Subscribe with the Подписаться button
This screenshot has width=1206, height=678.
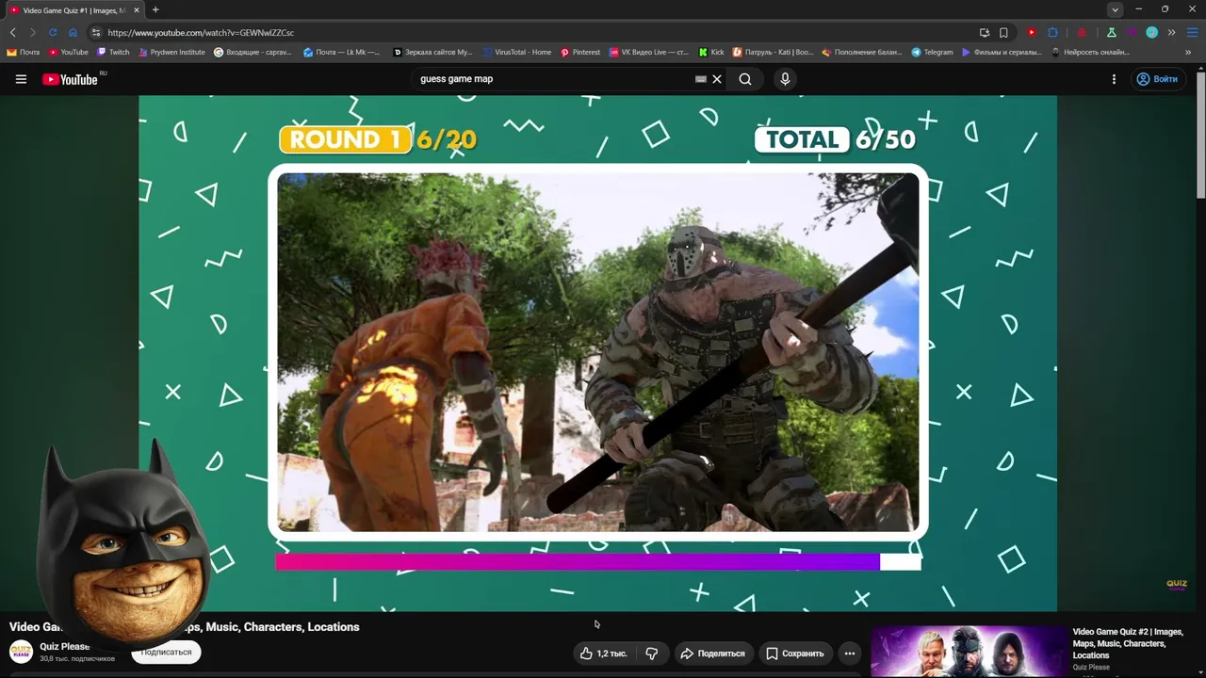[x=166, y=652]
